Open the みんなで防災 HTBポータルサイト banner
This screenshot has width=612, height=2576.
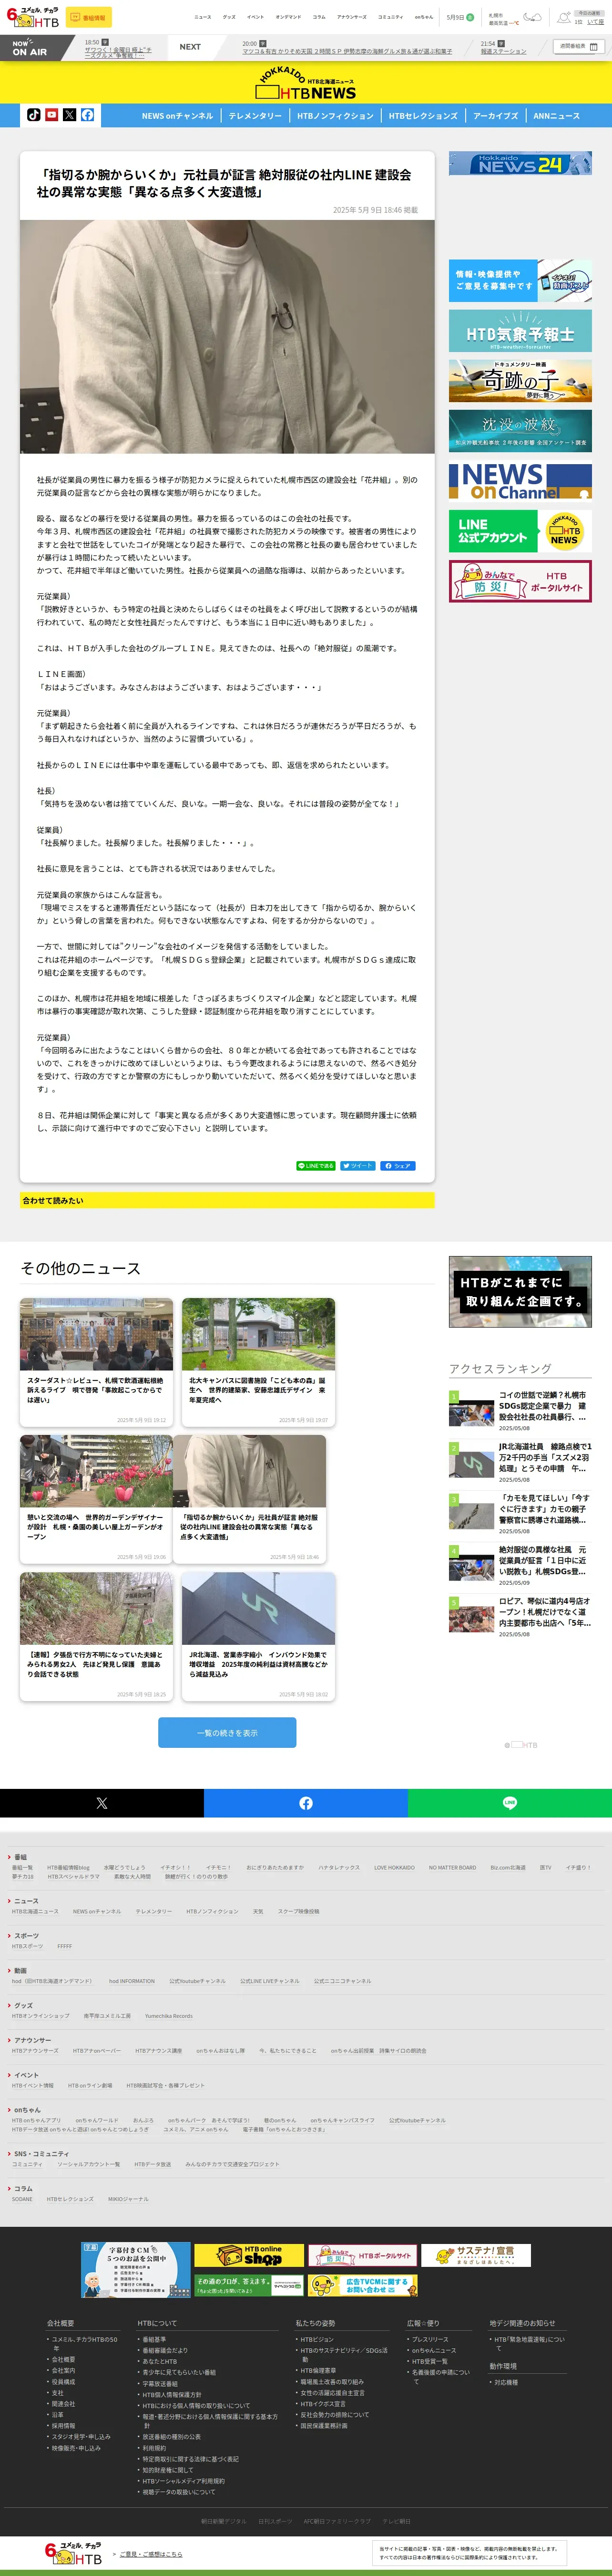(520, 581)
